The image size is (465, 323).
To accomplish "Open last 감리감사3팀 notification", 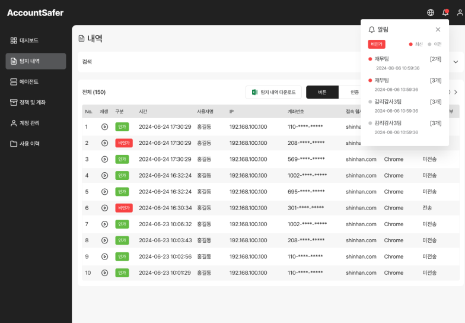I will [405, 127].
